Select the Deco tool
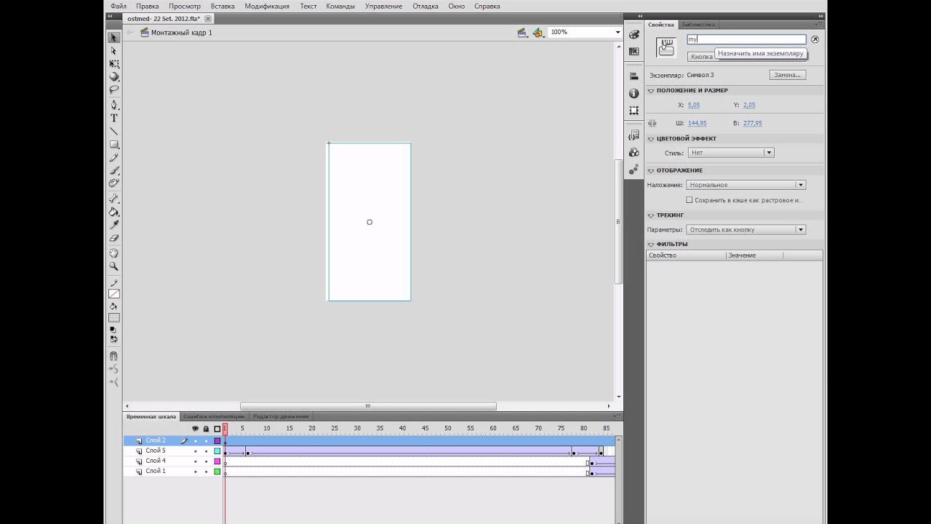The height and width of the screenshot is (524, 931). (x=114, y=183)
